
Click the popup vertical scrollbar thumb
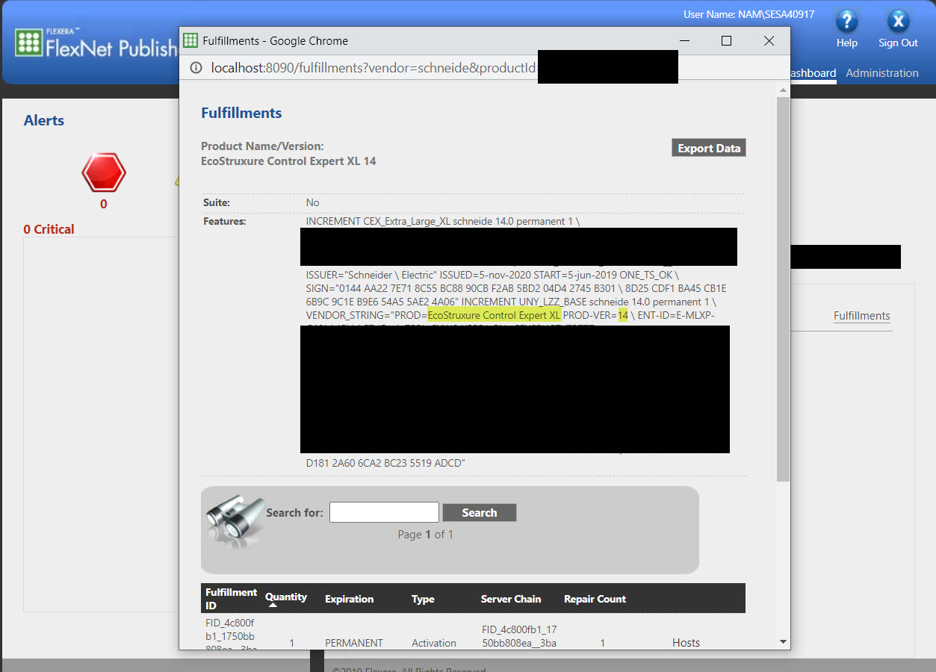tap(783, 289)
